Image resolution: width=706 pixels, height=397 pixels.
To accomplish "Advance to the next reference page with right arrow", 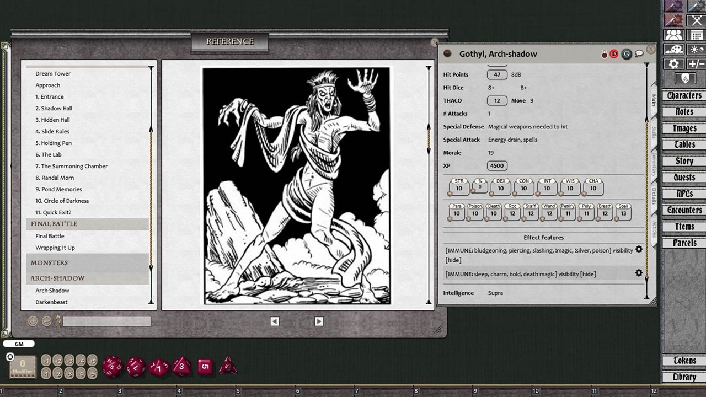I will click(x=319, y=321).
